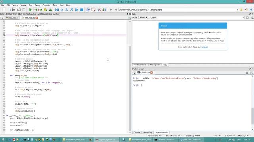Select the IPython console bottom tab

[162, 133]
